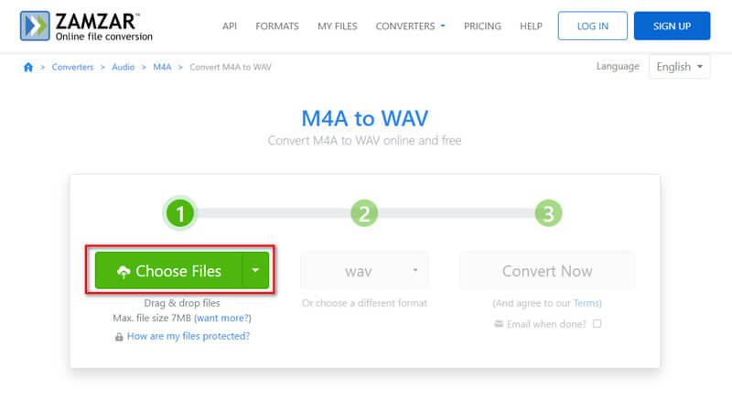Click the Sign Up button
Screen dimensions: 732x400
coord(672,26)
